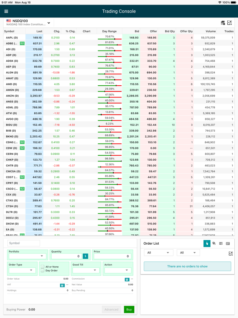Sort by the Bid Qty column header
This screenshot has height=318, width=238.
[x=170, y=31]
